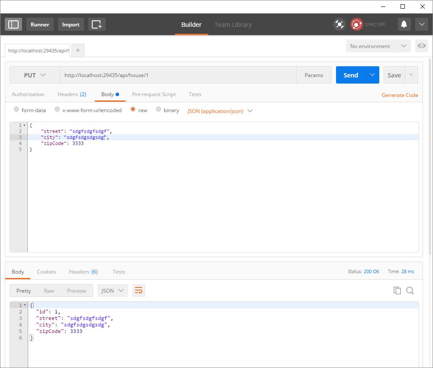Click the Import button
The height and width of the screenshot is (368, 433).
click(71, 24)
